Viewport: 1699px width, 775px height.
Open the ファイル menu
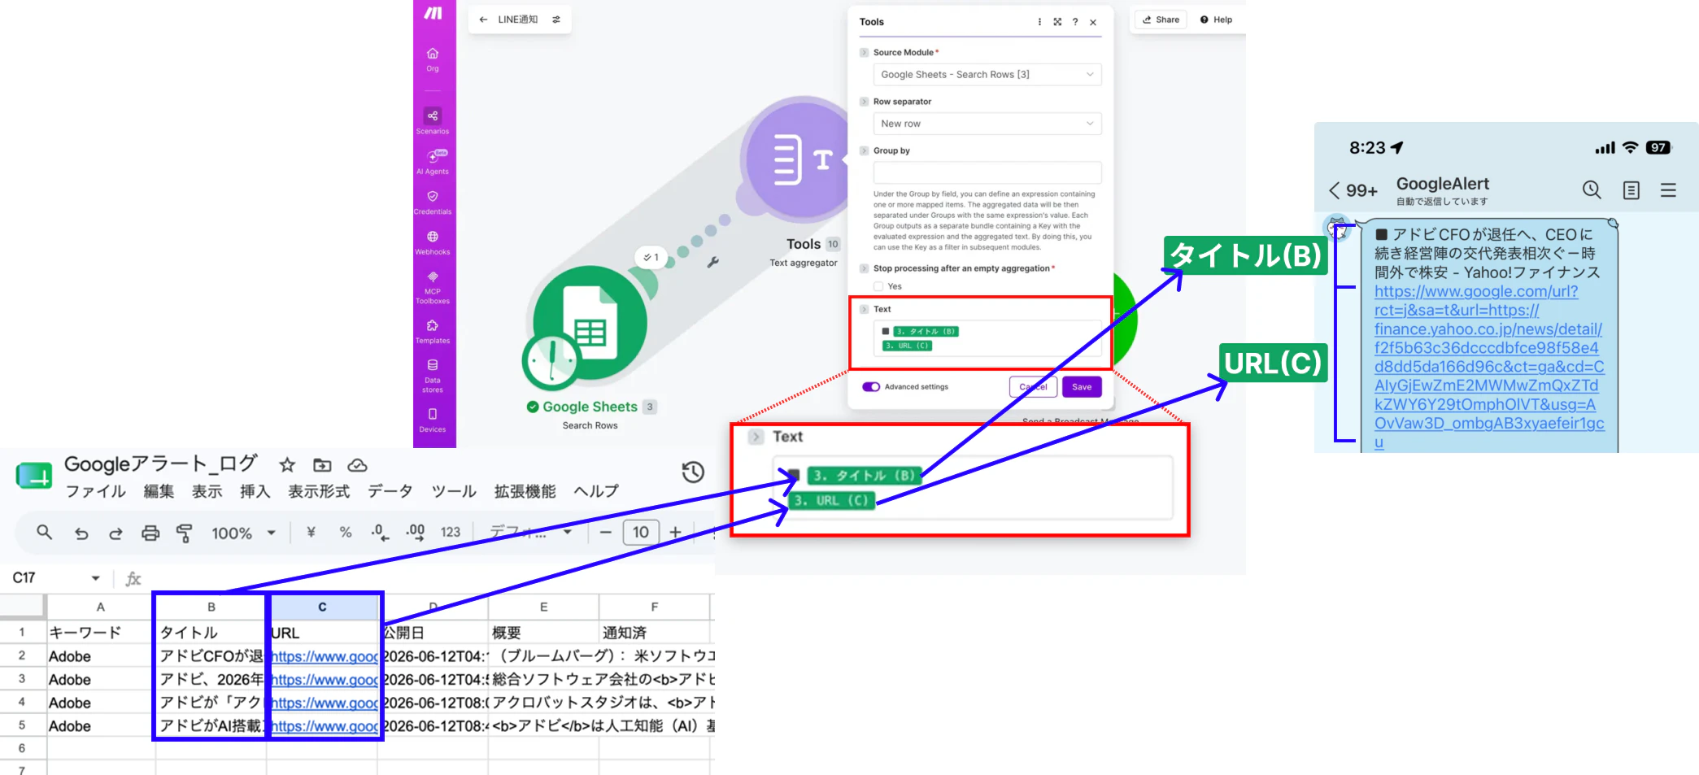click(x=96, y=491)
